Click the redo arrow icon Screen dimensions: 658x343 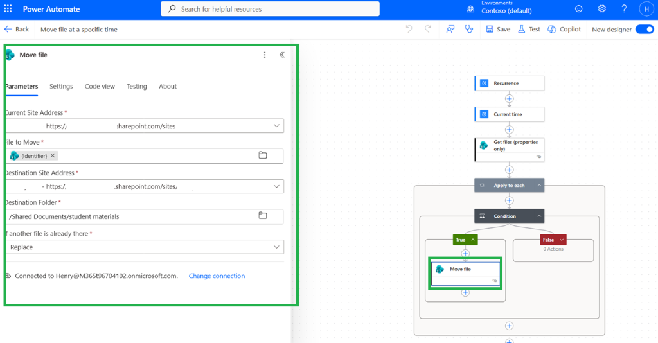tap(428, 29)
